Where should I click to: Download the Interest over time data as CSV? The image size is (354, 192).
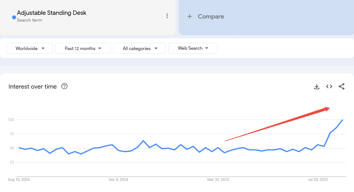(x=317, y=86)
